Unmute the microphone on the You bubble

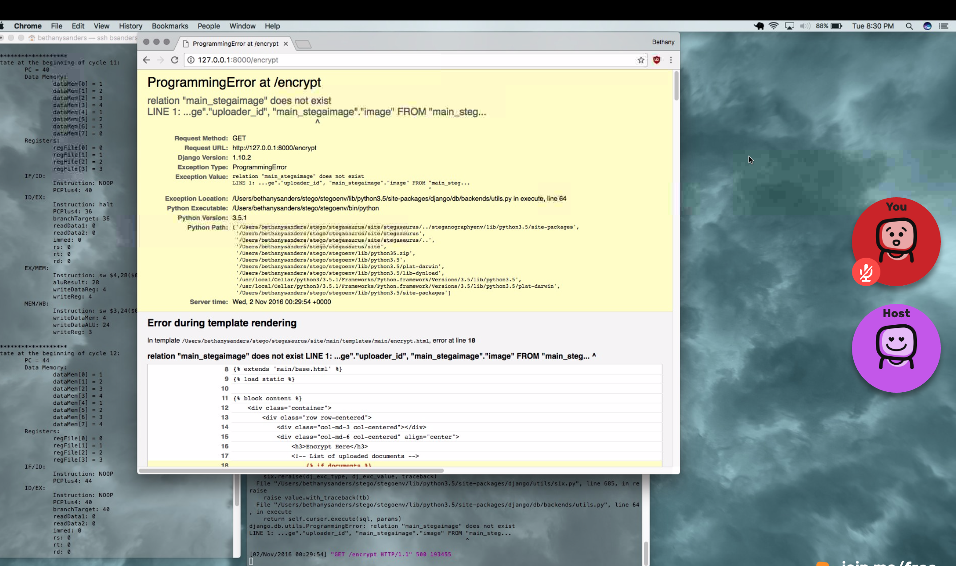pos(866,272)
